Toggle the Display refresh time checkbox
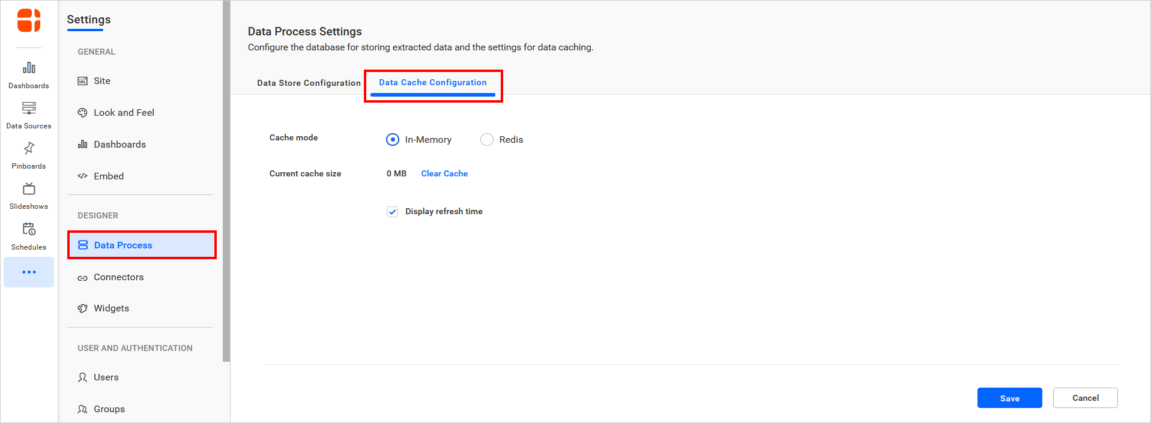 [393, 212]
